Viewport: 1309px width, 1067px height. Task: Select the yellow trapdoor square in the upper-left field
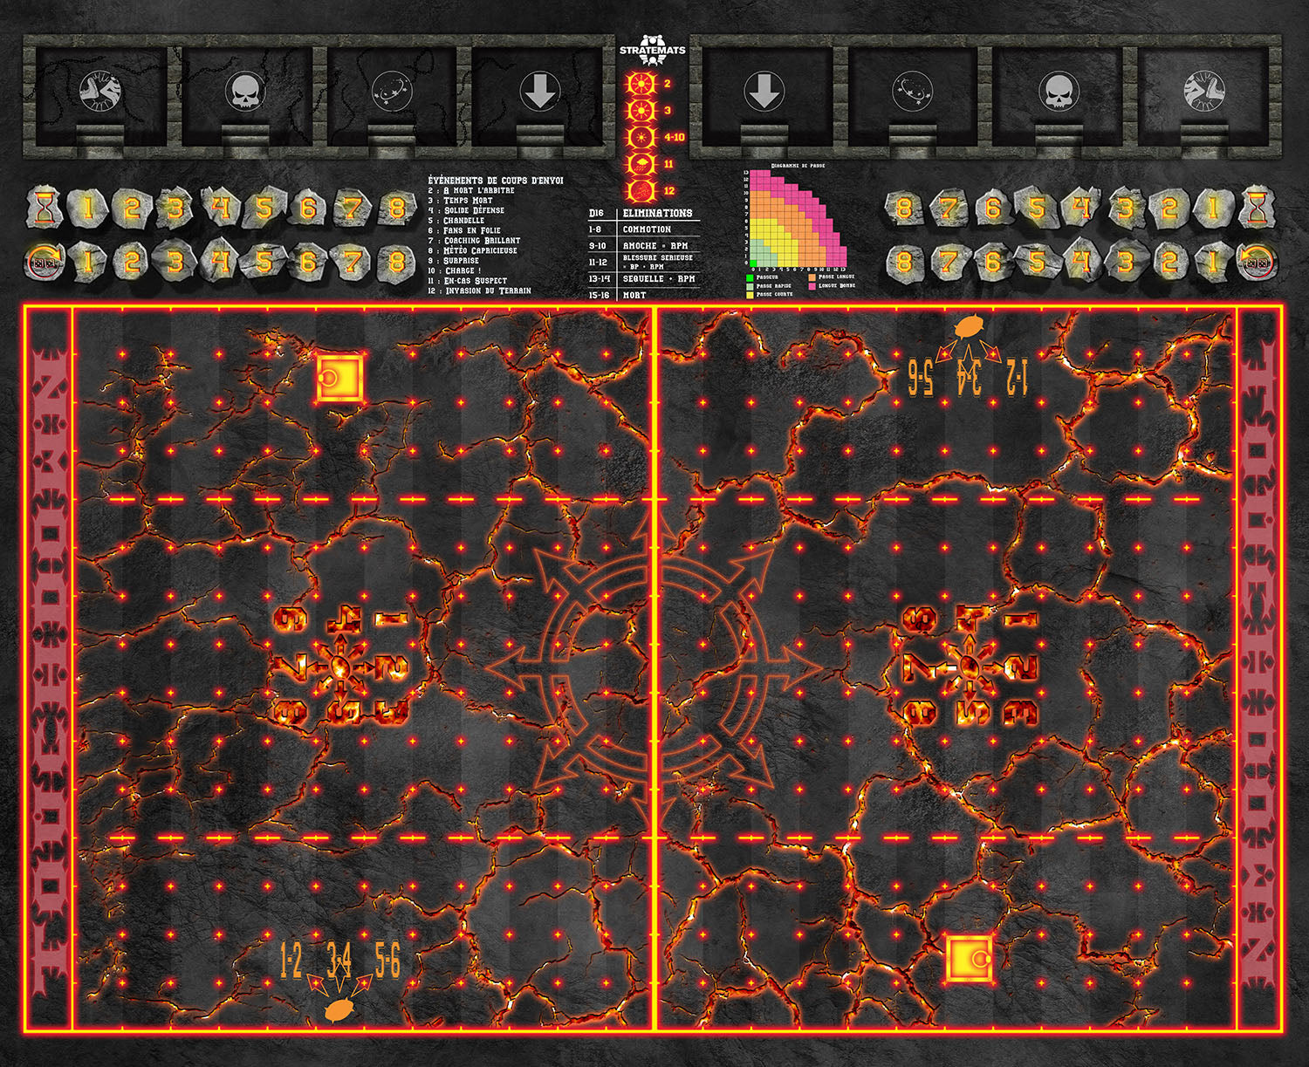pyautogui.click(x=340, y=378)
